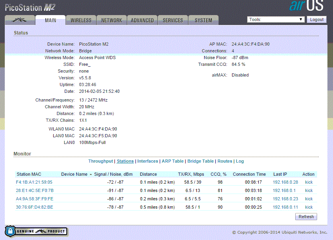Open the Bridge Table view
The width and height of the screenshot is (333, 240).
tap(201, 161)
